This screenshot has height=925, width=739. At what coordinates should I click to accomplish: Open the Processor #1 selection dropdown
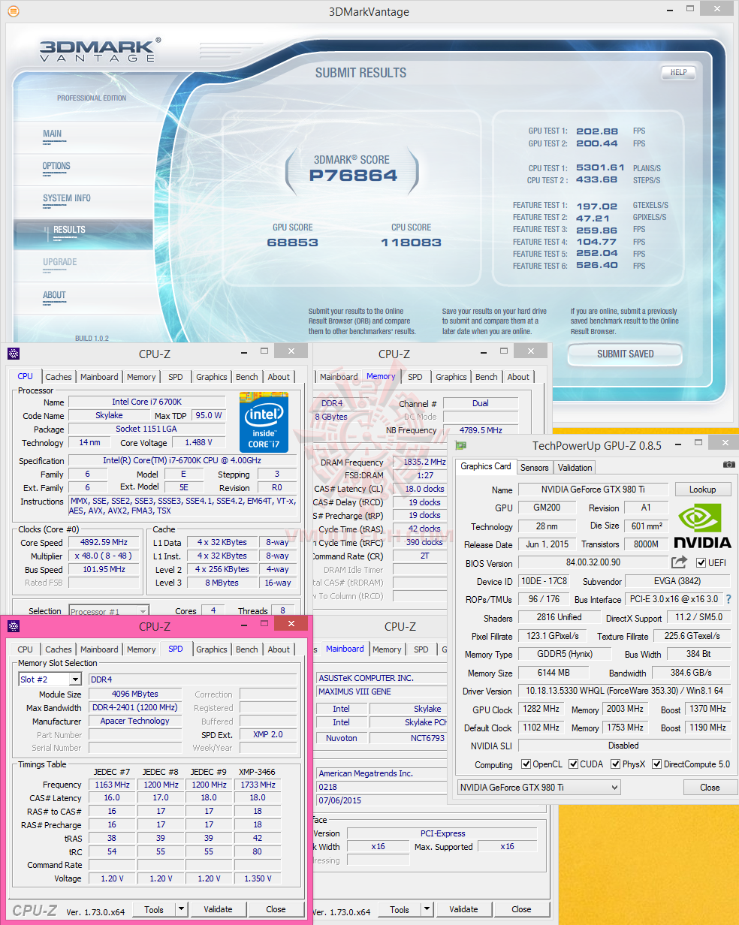coord(143,611)
